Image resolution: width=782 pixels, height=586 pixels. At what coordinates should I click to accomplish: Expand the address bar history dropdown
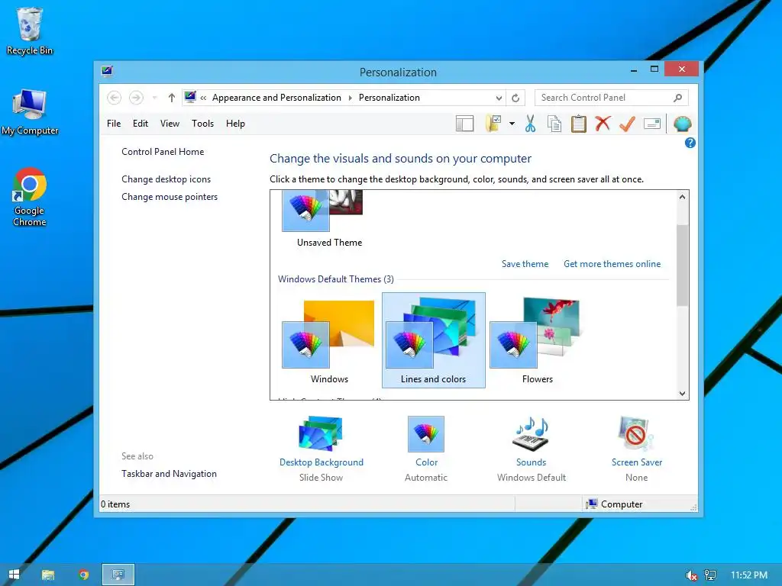pos(499,98)
